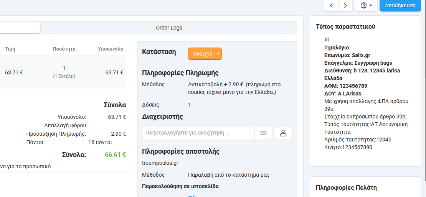This screenshot has width=426, height=197.
Task: Click the list icon beside manager search
Action: pos(264,133)
